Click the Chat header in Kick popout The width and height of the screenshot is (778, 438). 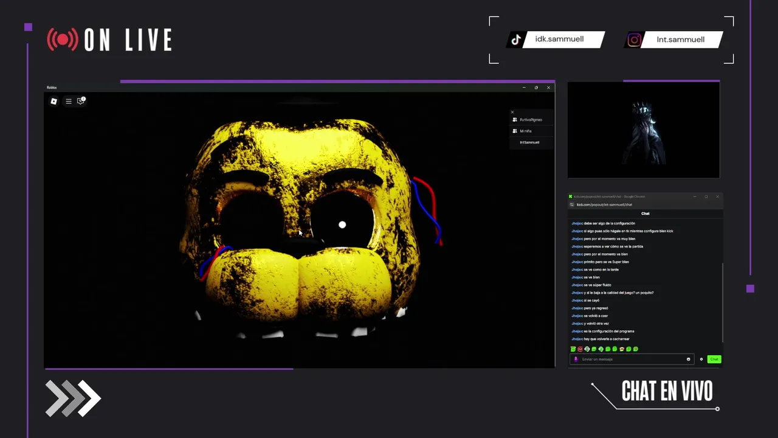coord(645,214)
